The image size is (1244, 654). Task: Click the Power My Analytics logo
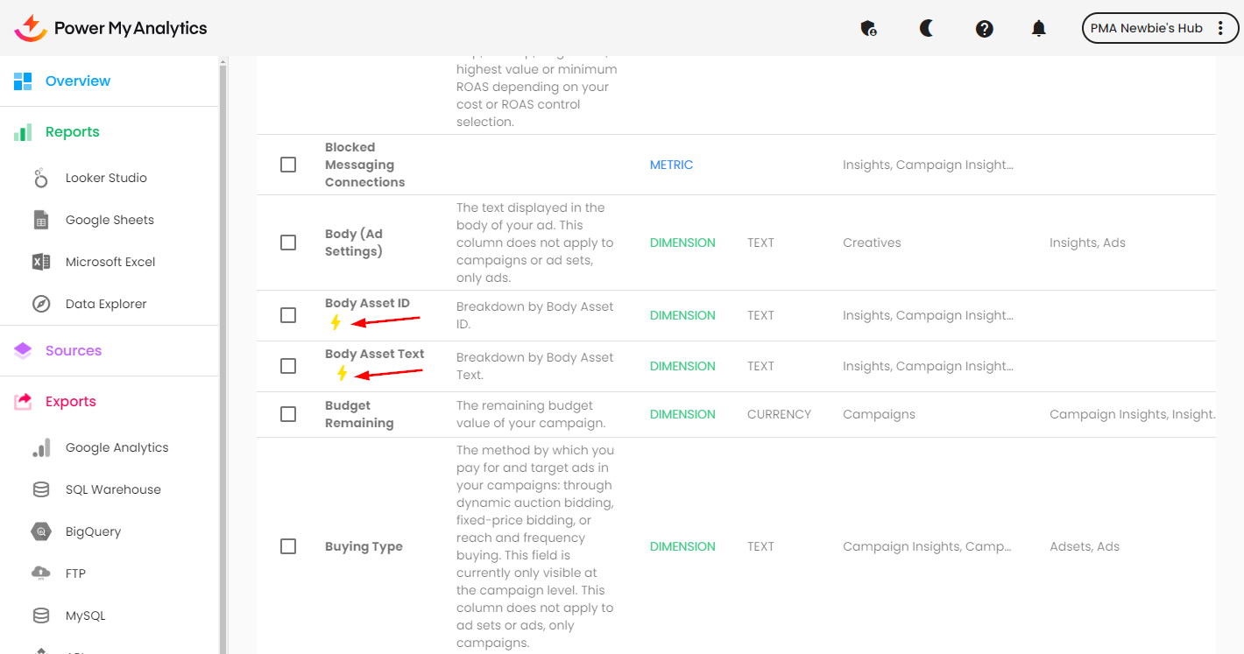click(110, 28)
